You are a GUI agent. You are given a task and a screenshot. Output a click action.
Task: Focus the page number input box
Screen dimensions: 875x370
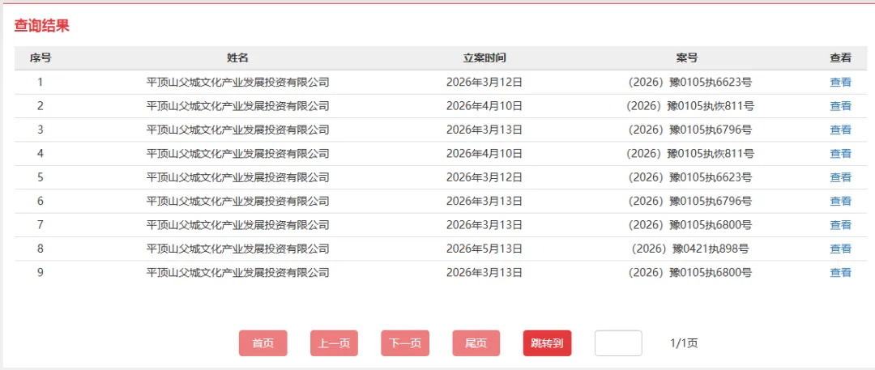pos(618,343)
